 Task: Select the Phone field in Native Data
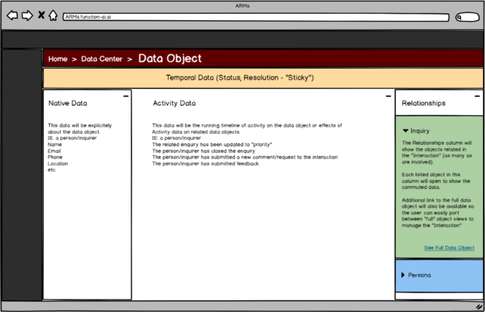tap(55, 157)
